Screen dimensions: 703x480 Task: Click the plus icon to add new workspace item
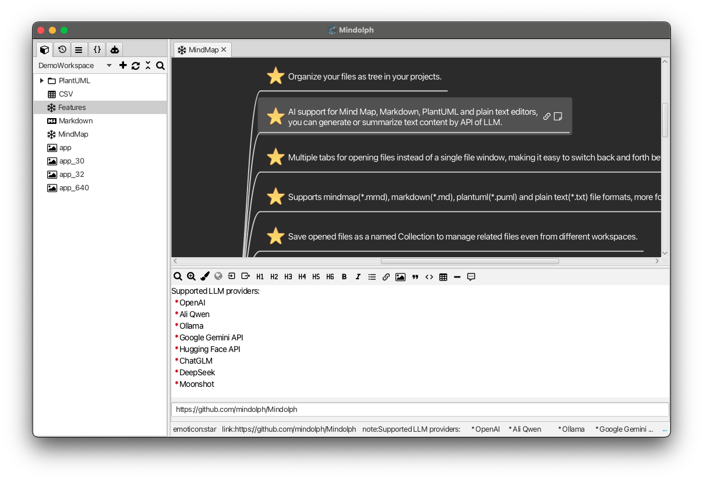coord(123,66)
